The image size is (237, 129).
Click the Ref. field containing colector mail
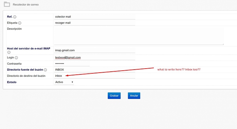tap(94, 17)
